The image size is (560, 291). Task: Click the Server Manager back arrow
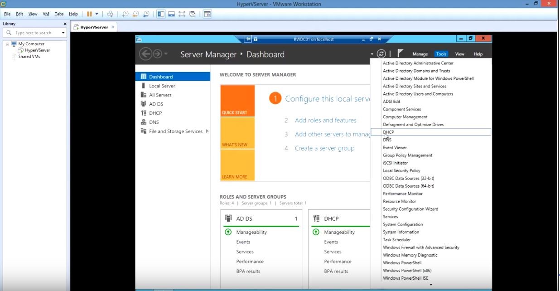point(145,54)
